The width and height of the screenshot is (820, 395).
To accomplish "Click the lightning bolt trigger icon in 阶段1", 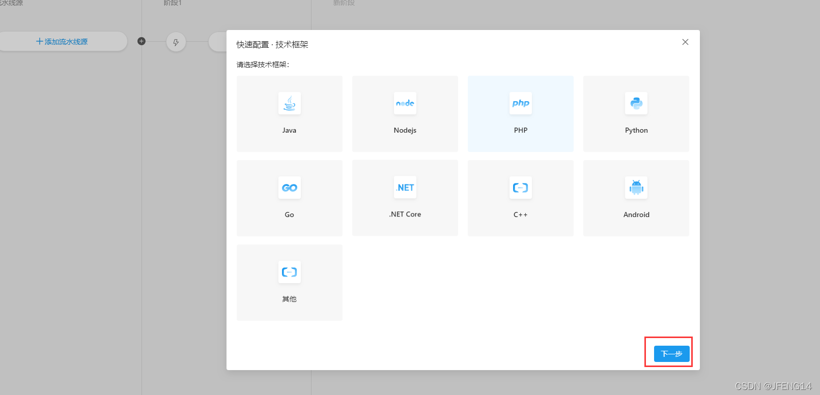I will (176, 42).
